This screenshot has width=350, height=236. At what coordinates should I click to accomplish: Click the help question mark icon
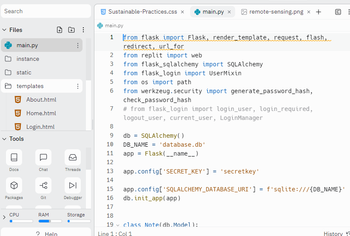tap(38, 233)
